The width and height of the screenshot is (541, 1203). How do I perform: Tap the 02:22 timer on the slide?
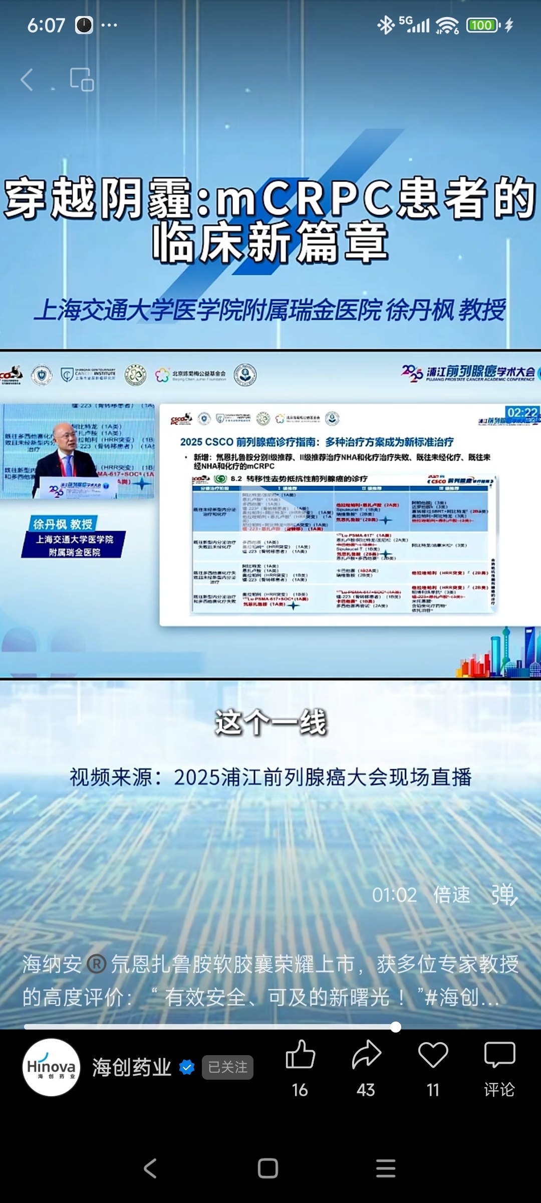tap(522, 413)
